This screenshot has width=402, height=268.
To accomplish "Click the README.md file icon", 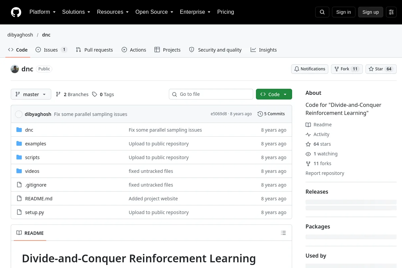I will (x=19, y=198).
